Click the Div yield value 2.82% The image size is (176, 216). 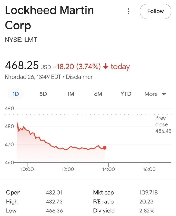[x=147, y=211]
